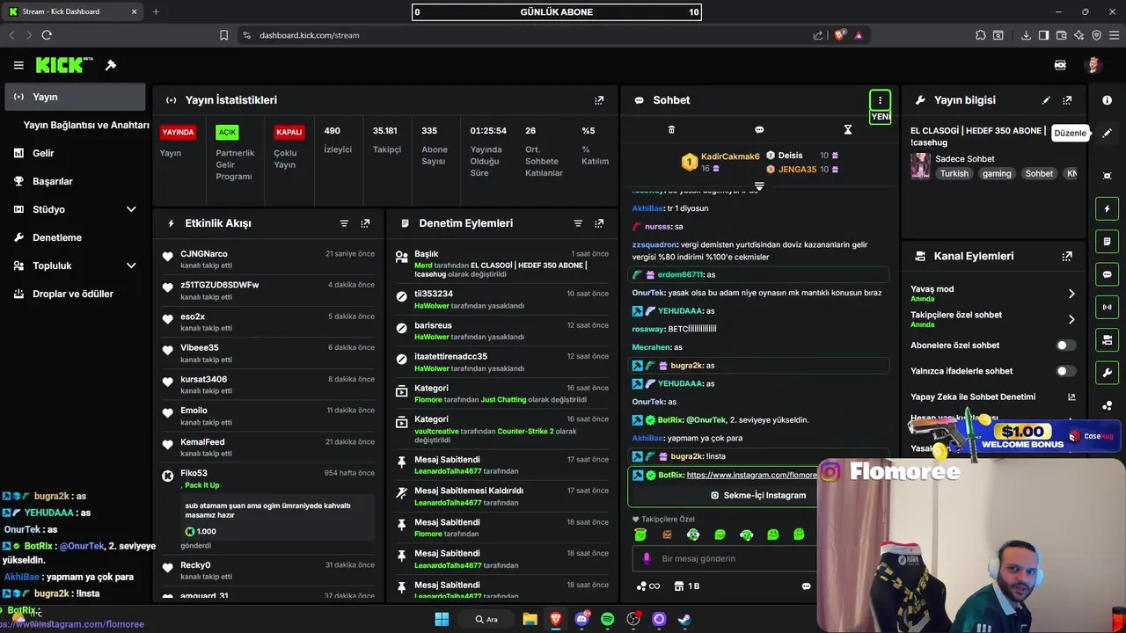Pop out the Yayın bilgisi panel

tap(1067, 100)
